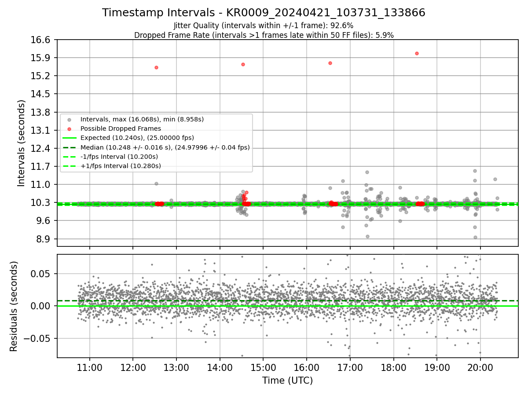The image size is (528, 396).
Task: Click the red dropped-frame point near 12:30 at 15.5s
Action: click(x=156, y=67)
